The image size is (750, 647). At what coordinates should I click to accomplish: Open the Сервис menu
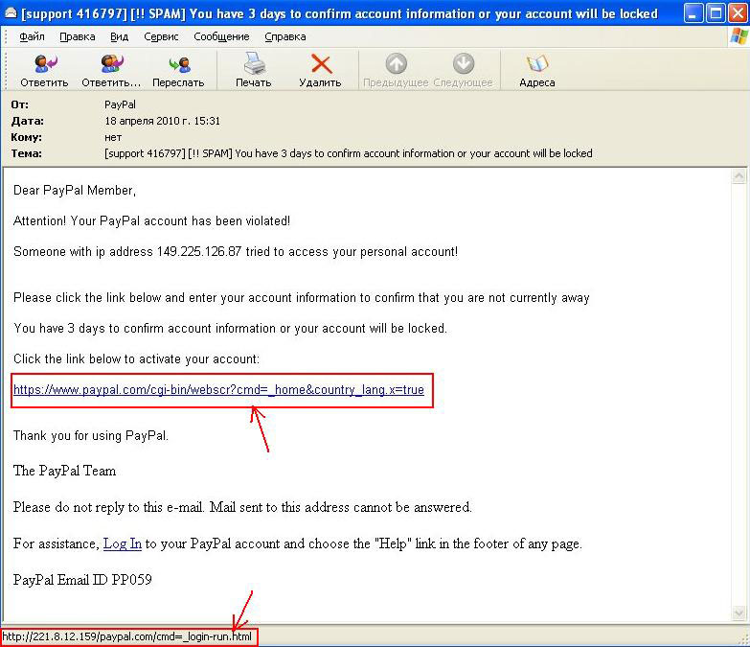pyautogui.click(x=161, y=36)
